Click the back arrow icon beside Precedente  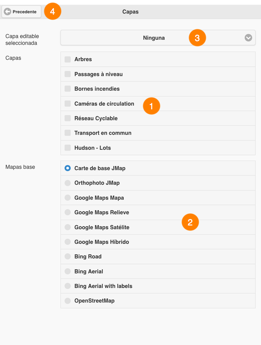[x=7, y=12]
